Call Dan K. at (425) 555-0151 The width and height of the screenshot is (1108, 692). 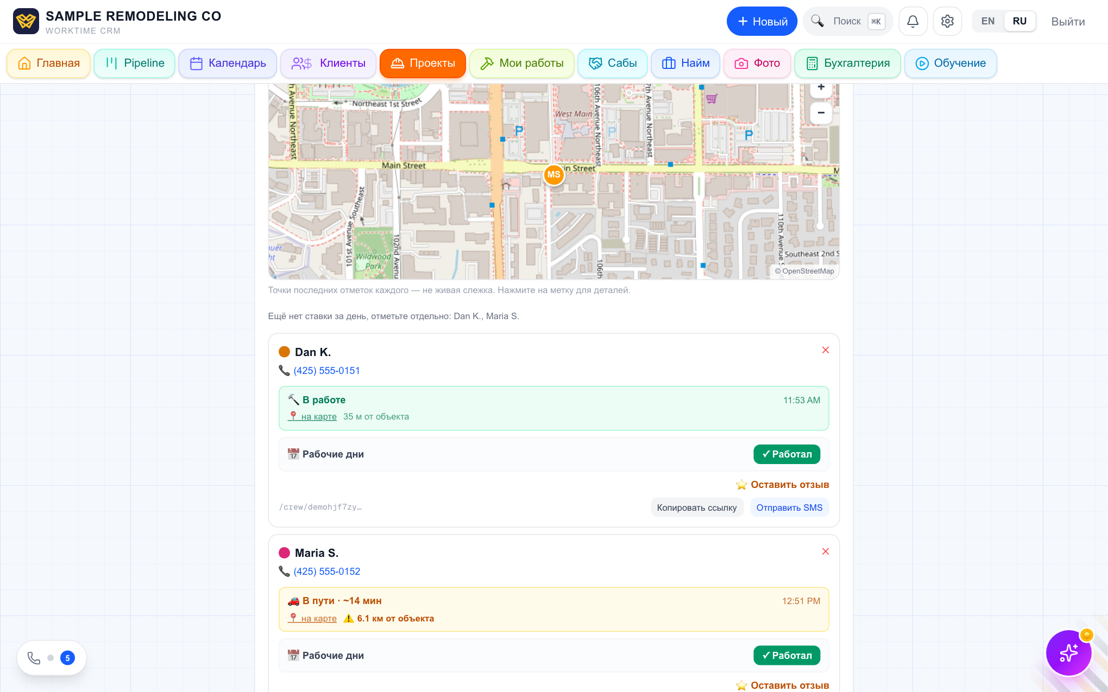(x=326, y=371)
